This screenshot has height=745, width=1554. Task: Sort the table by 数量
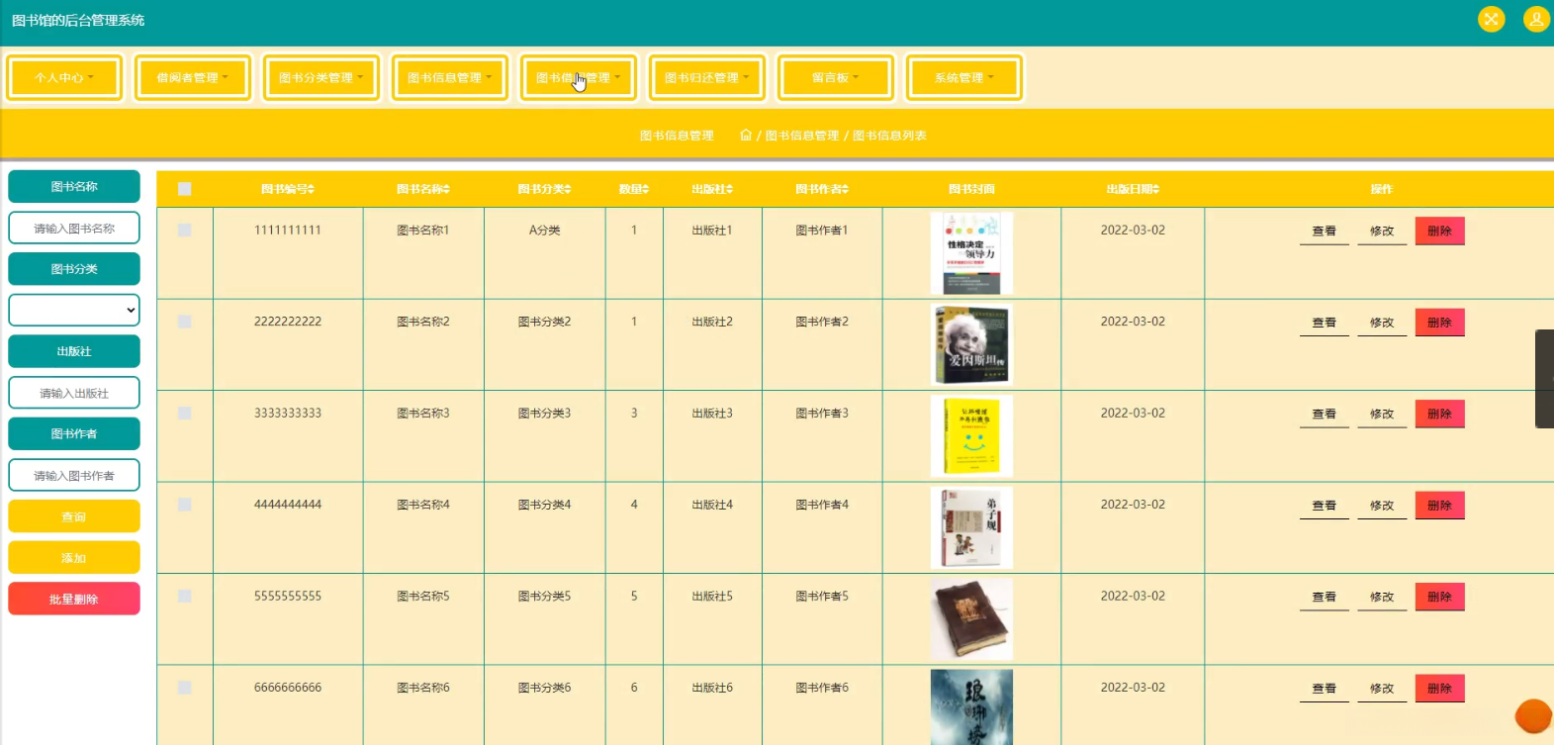tap(634, 189)
